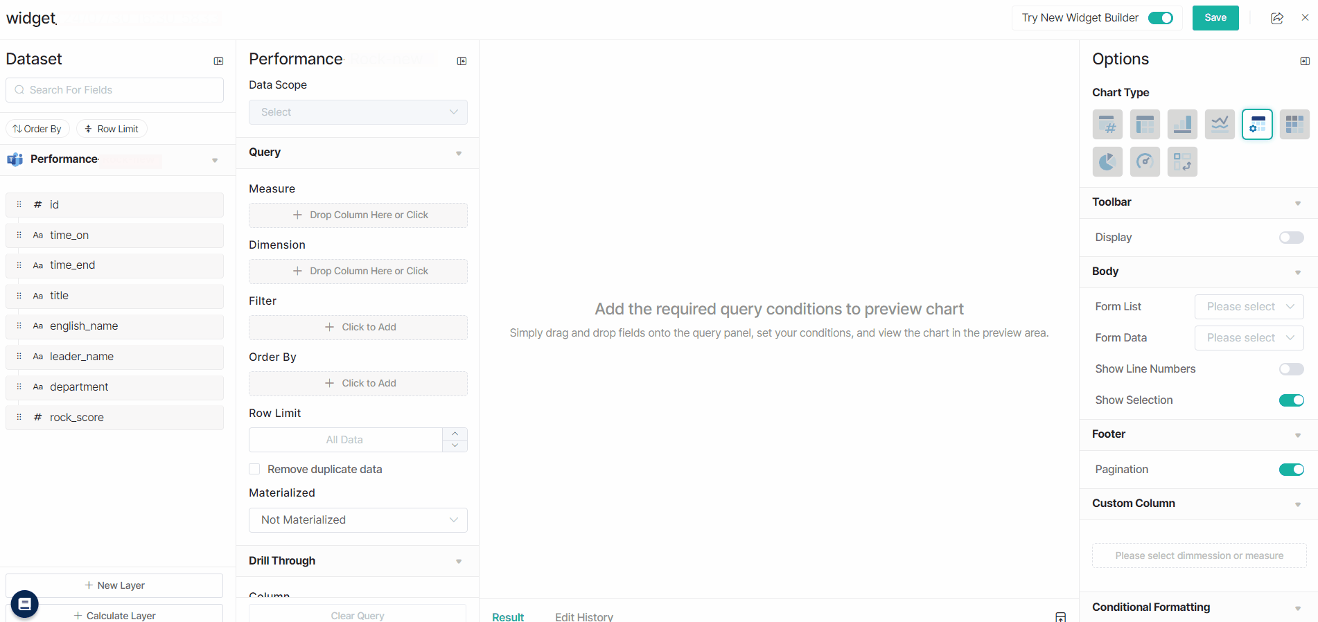Collapse the Dataset panel icon
Image resolution: width=1318 pixels, height=622 pixels.
(x=218, y=61)
